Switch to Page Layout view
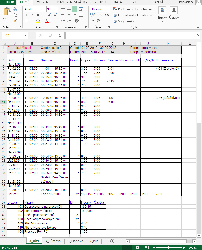 137,247
